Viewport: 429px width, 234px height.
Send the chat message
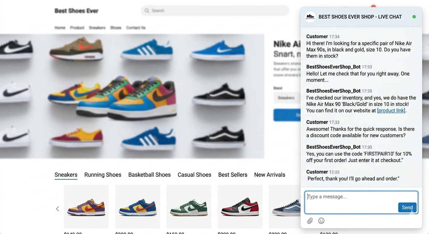point(407,207)
